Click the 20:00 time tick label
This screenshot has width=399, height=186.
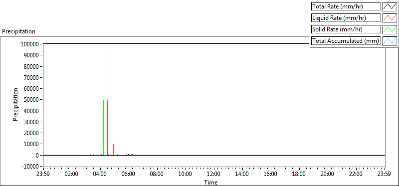(328, 175)
